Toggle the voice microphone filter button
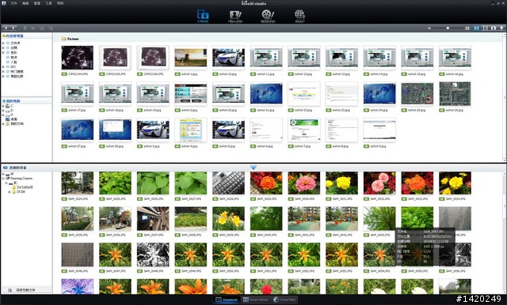Image resolution: width=507 pixels, height=305 pixels. point(501,28)
